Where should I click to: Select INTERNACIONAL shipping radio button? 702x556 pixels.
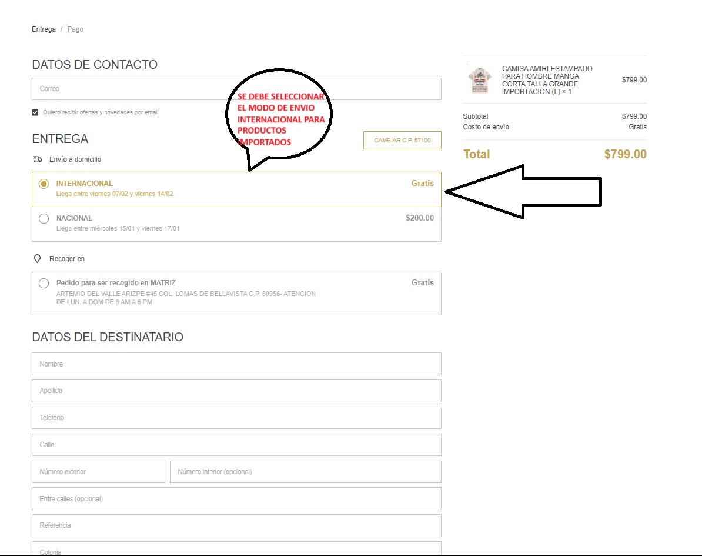click(44, 184)
